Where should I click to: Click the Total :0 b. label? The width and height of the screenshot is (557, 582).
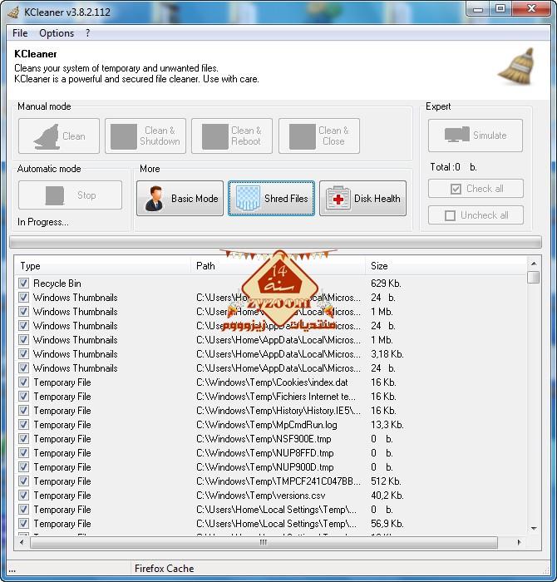coord(453,167)
